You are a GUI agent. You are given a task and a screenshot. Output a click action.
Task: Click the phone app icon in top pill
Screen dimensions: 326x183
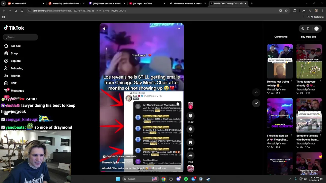[308, 29]
